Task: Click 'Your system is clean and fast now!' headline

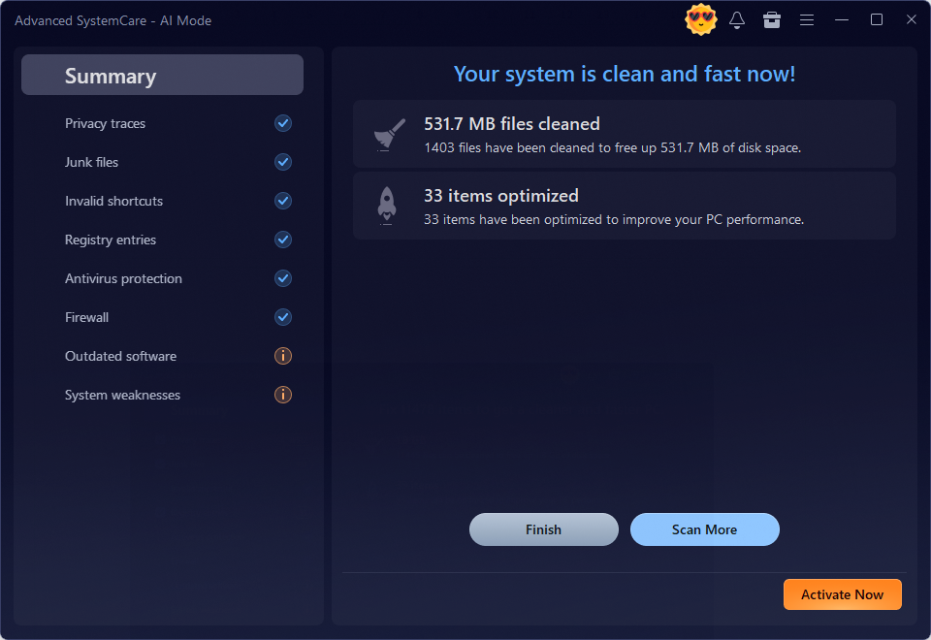Action: click(624, 74)
